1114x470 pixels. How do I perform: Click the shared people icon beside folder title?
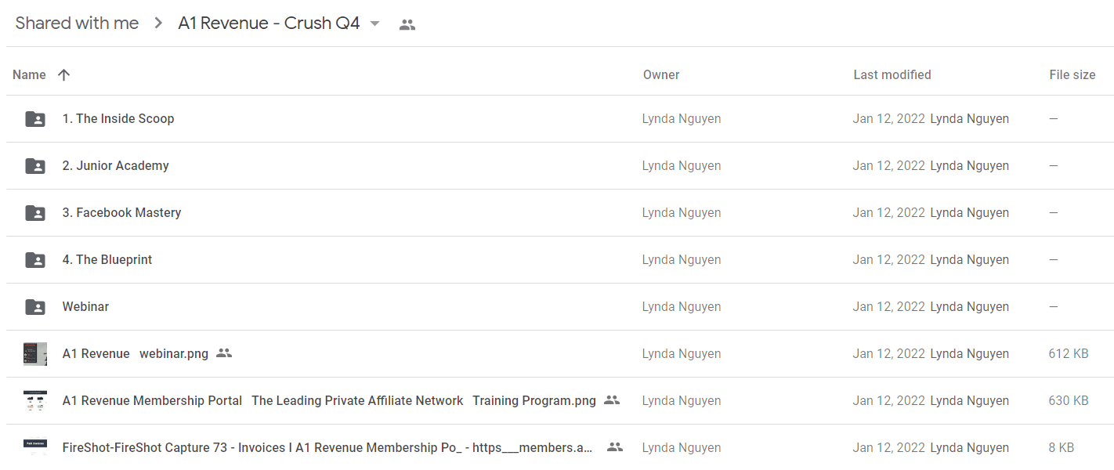pyautogui.click(x=407, y=24)
